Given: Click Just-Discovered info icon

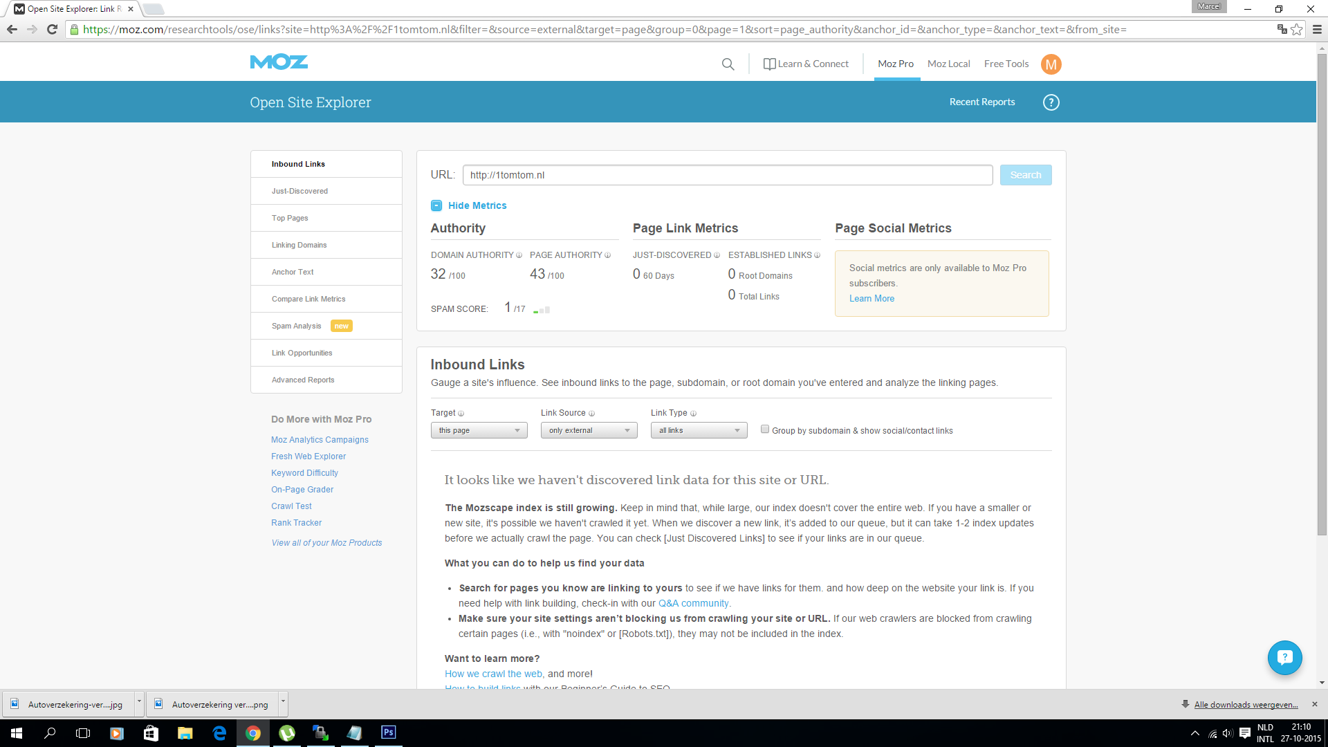Looking at the screenshot, I should click(x=717, y=255).
